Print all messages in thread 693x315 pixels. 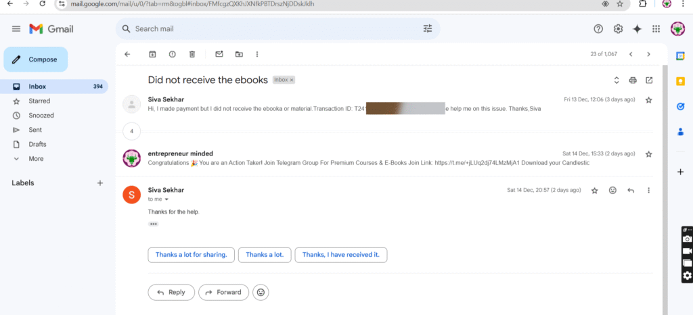(x=633, y=80)
